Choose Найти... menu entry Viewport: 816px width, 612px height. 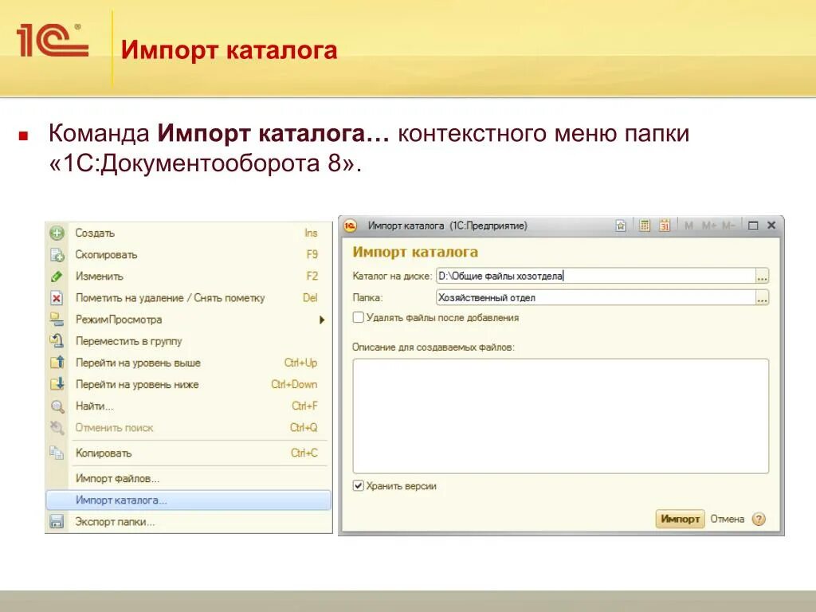pyautogui.click(x=189, y=406)
